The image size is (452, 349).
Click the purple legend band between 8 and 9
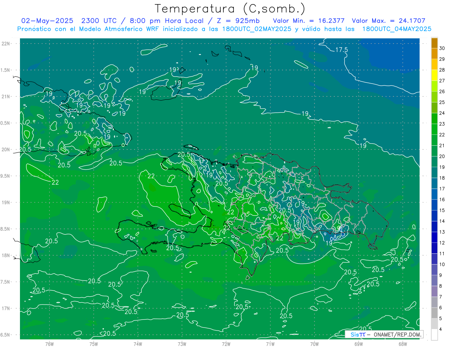(434, 280)
